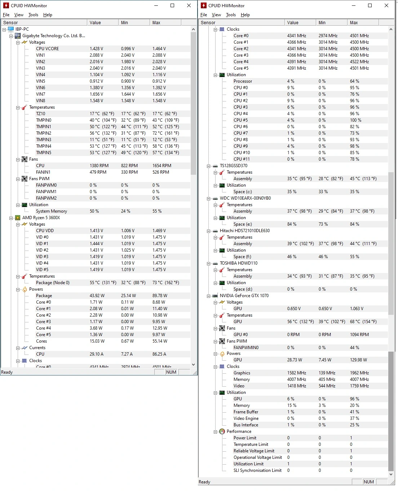The width and height of the screenshot is (398, 491).
Task: Click the Max column header in right window
Action: (363, 22)
